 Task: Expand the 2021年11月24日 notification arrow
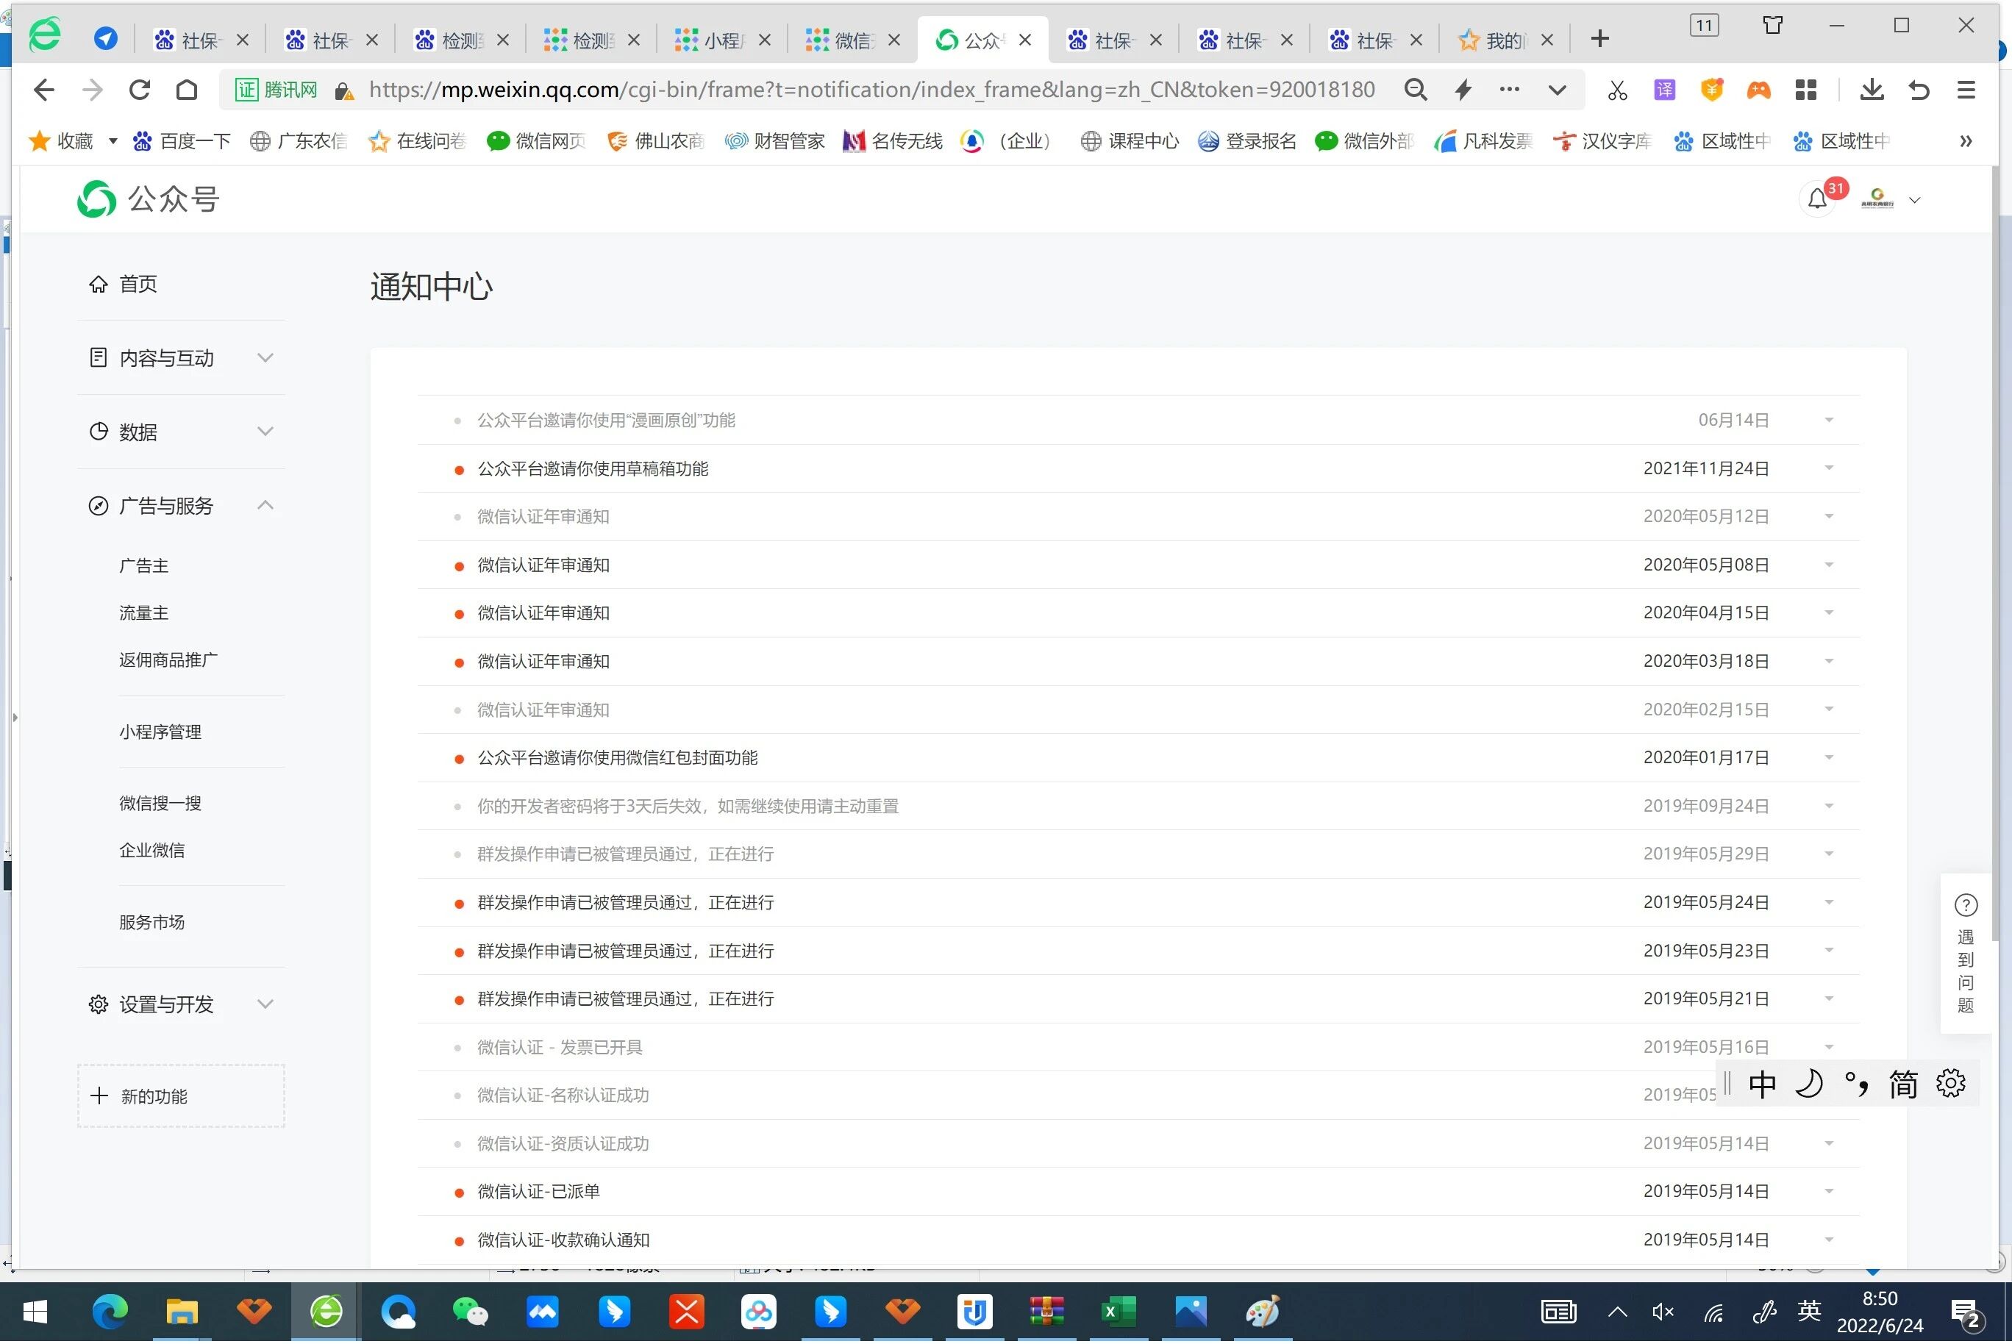(1829, 469)
